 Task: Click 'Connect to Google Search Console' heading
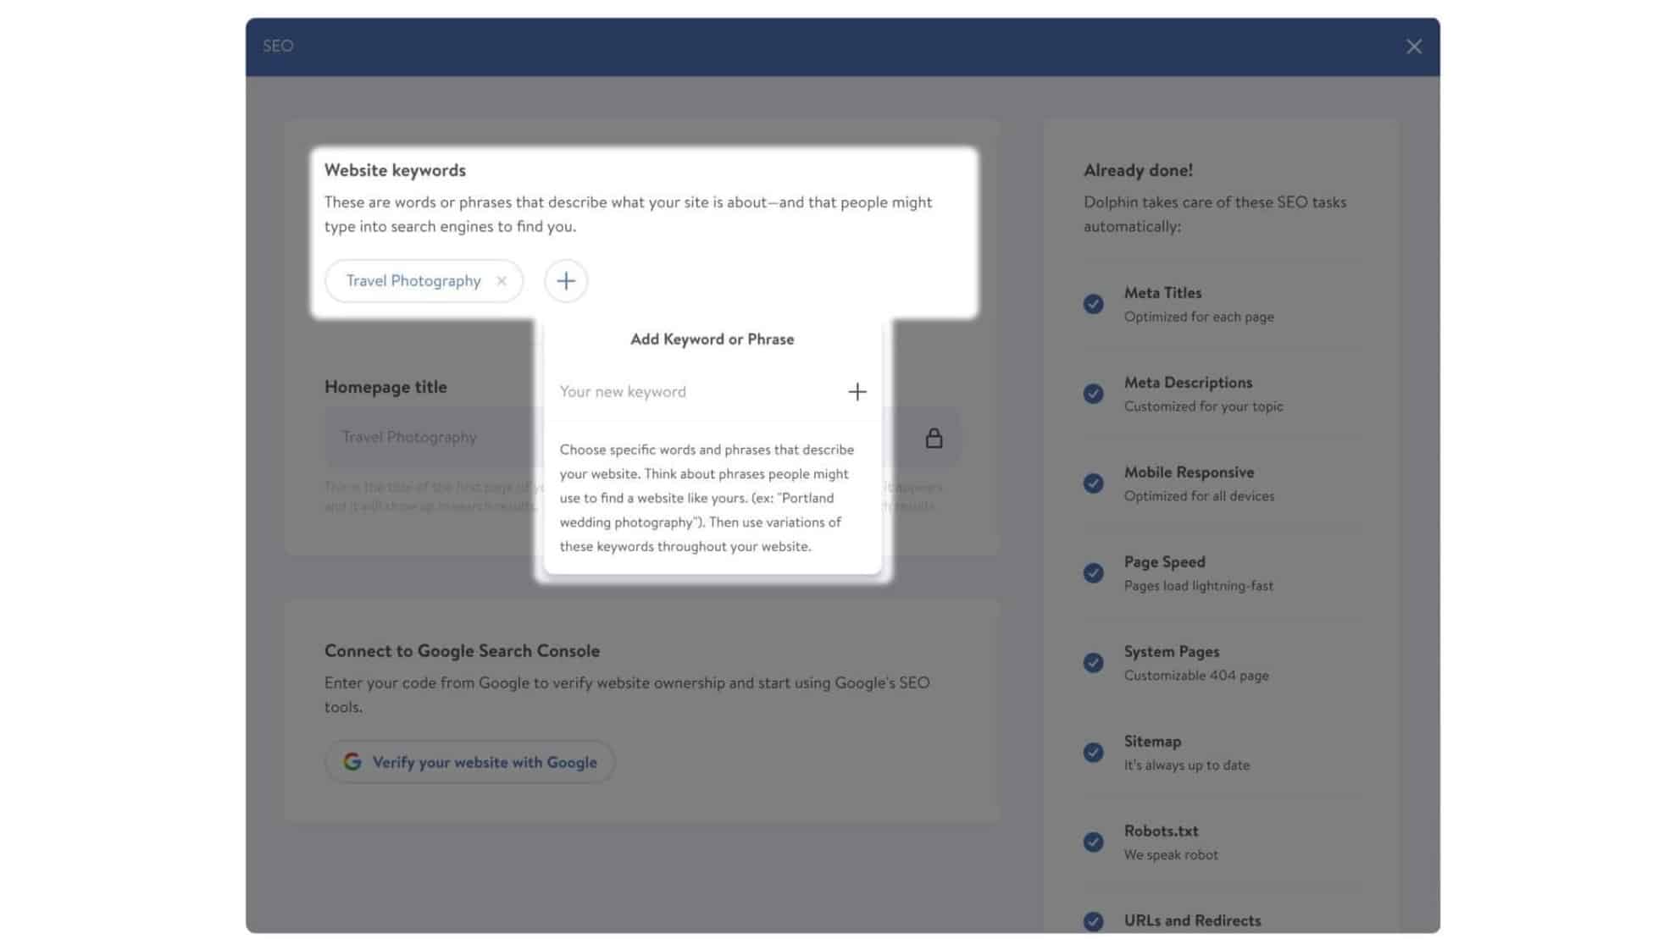[x=462, y=651]
